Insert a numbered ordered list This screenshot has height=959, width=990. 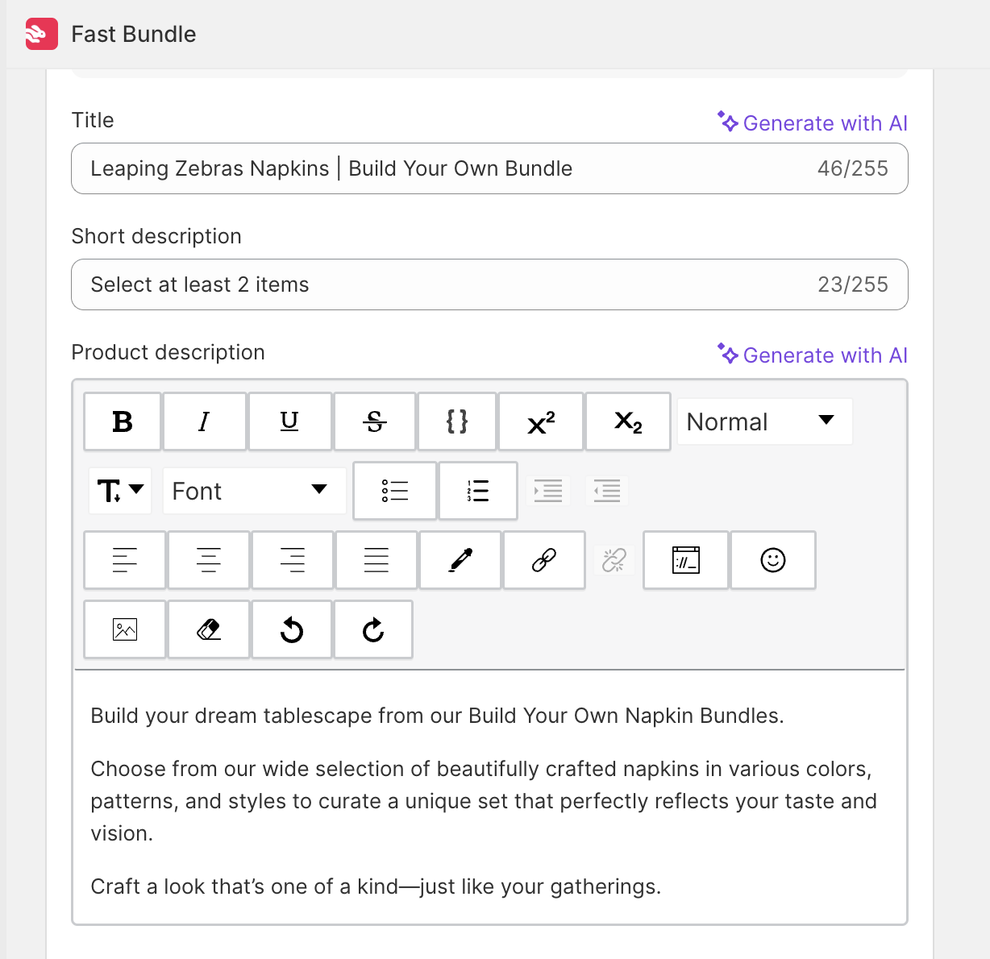pyautogui.click(x=478, y=491)
